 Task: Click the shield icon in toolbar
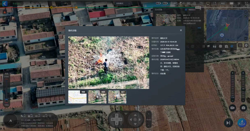pyautogui.click(x=246, y=45)
